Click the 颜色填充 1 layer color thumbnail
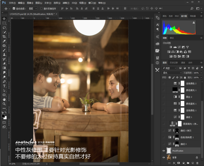The width and height of the screenshot is (204, 166). [x=175, y=90]
